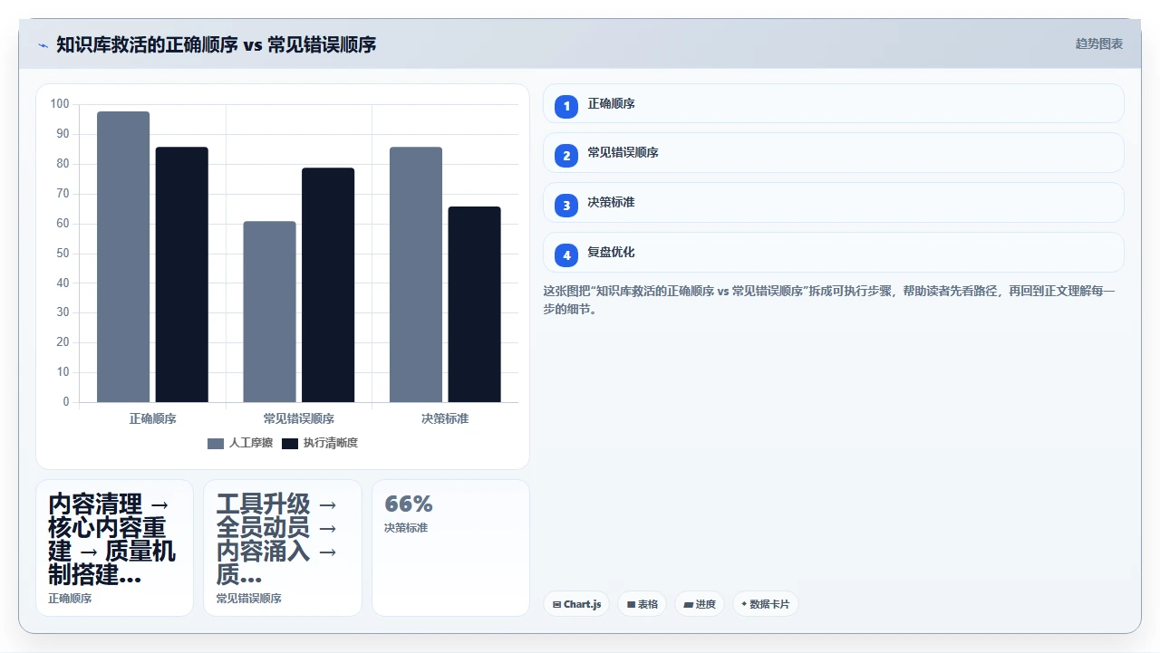
Task: Click the 66% value text
Action: (x=409, y=504)
